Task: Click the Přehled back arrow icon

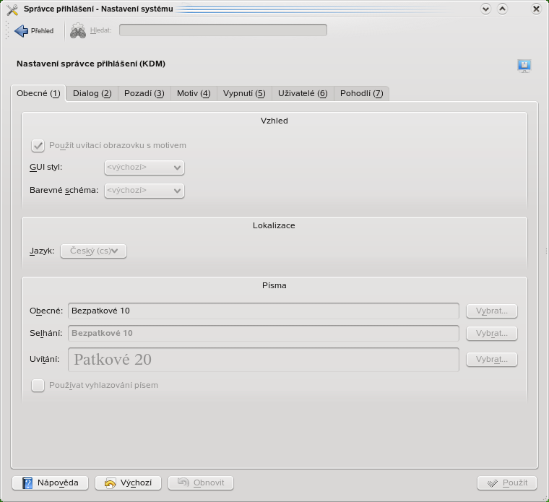Action: click(x=21, y=31)
